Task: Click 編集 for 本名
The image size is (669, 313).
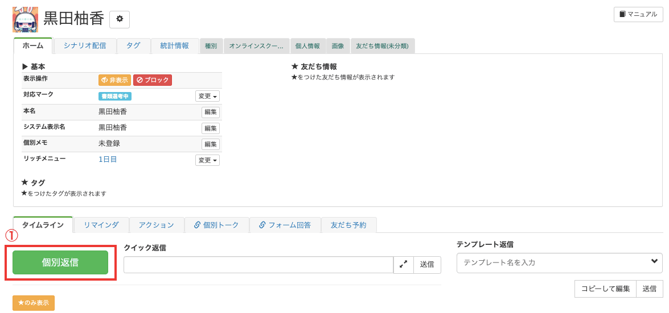Action: point(211,112)
